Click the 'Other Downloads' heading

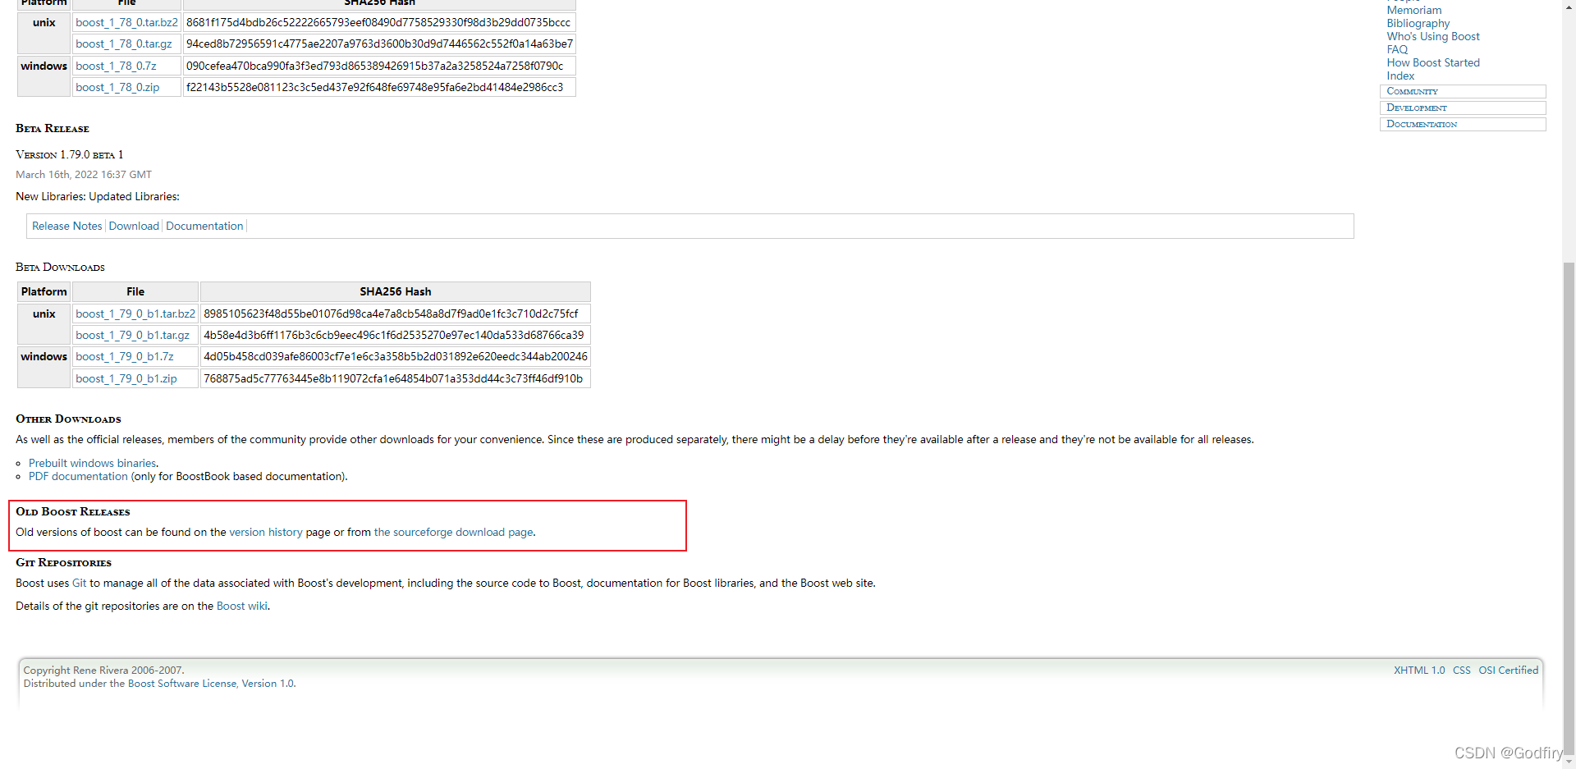68,419
